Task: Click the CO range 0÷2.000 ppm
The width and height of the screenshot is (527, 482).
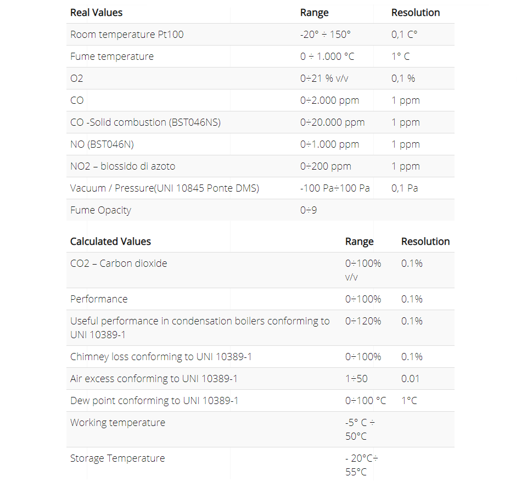Action: click(x=329, y=100)
